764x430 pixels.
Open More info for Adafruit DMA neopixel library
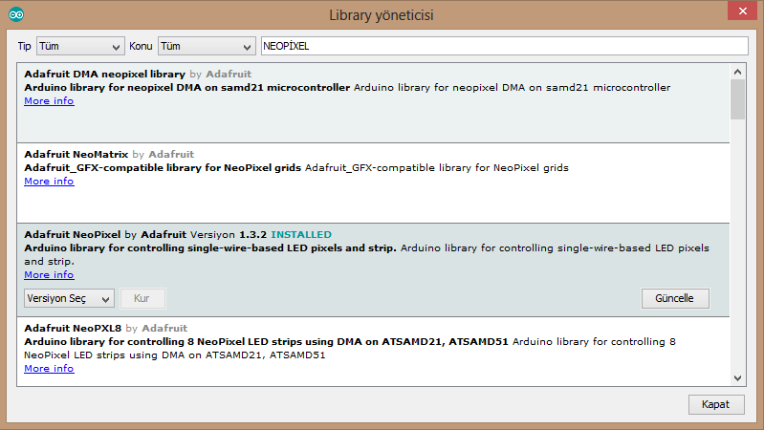point(49,100)
